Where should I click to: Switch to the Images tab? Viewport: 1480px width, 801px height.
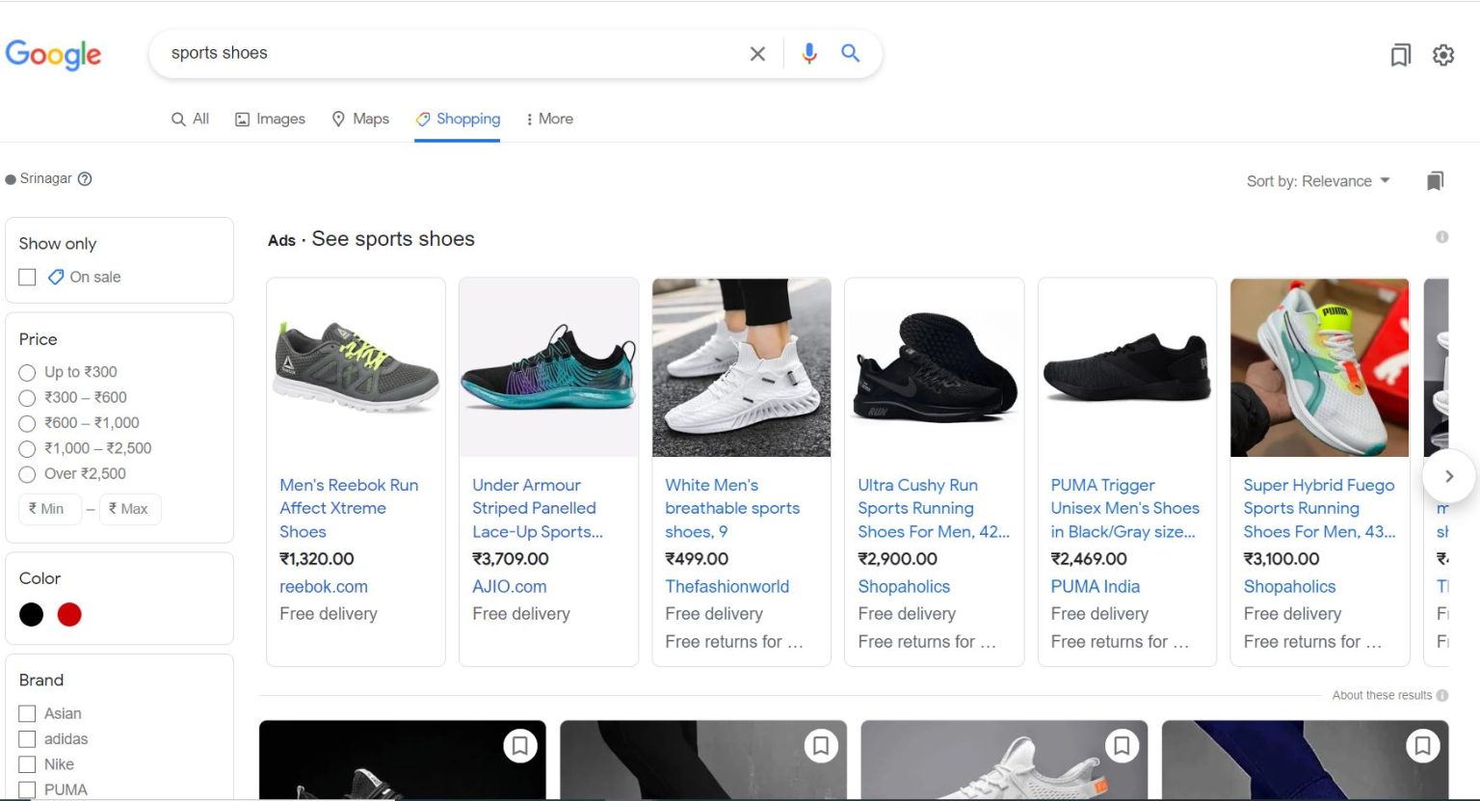(x=270, y=119)
